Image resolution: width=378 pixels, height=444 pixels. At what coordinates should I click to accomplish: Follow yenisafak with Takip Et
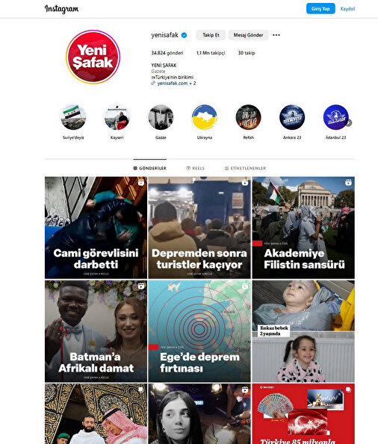(x=211, y=35)
